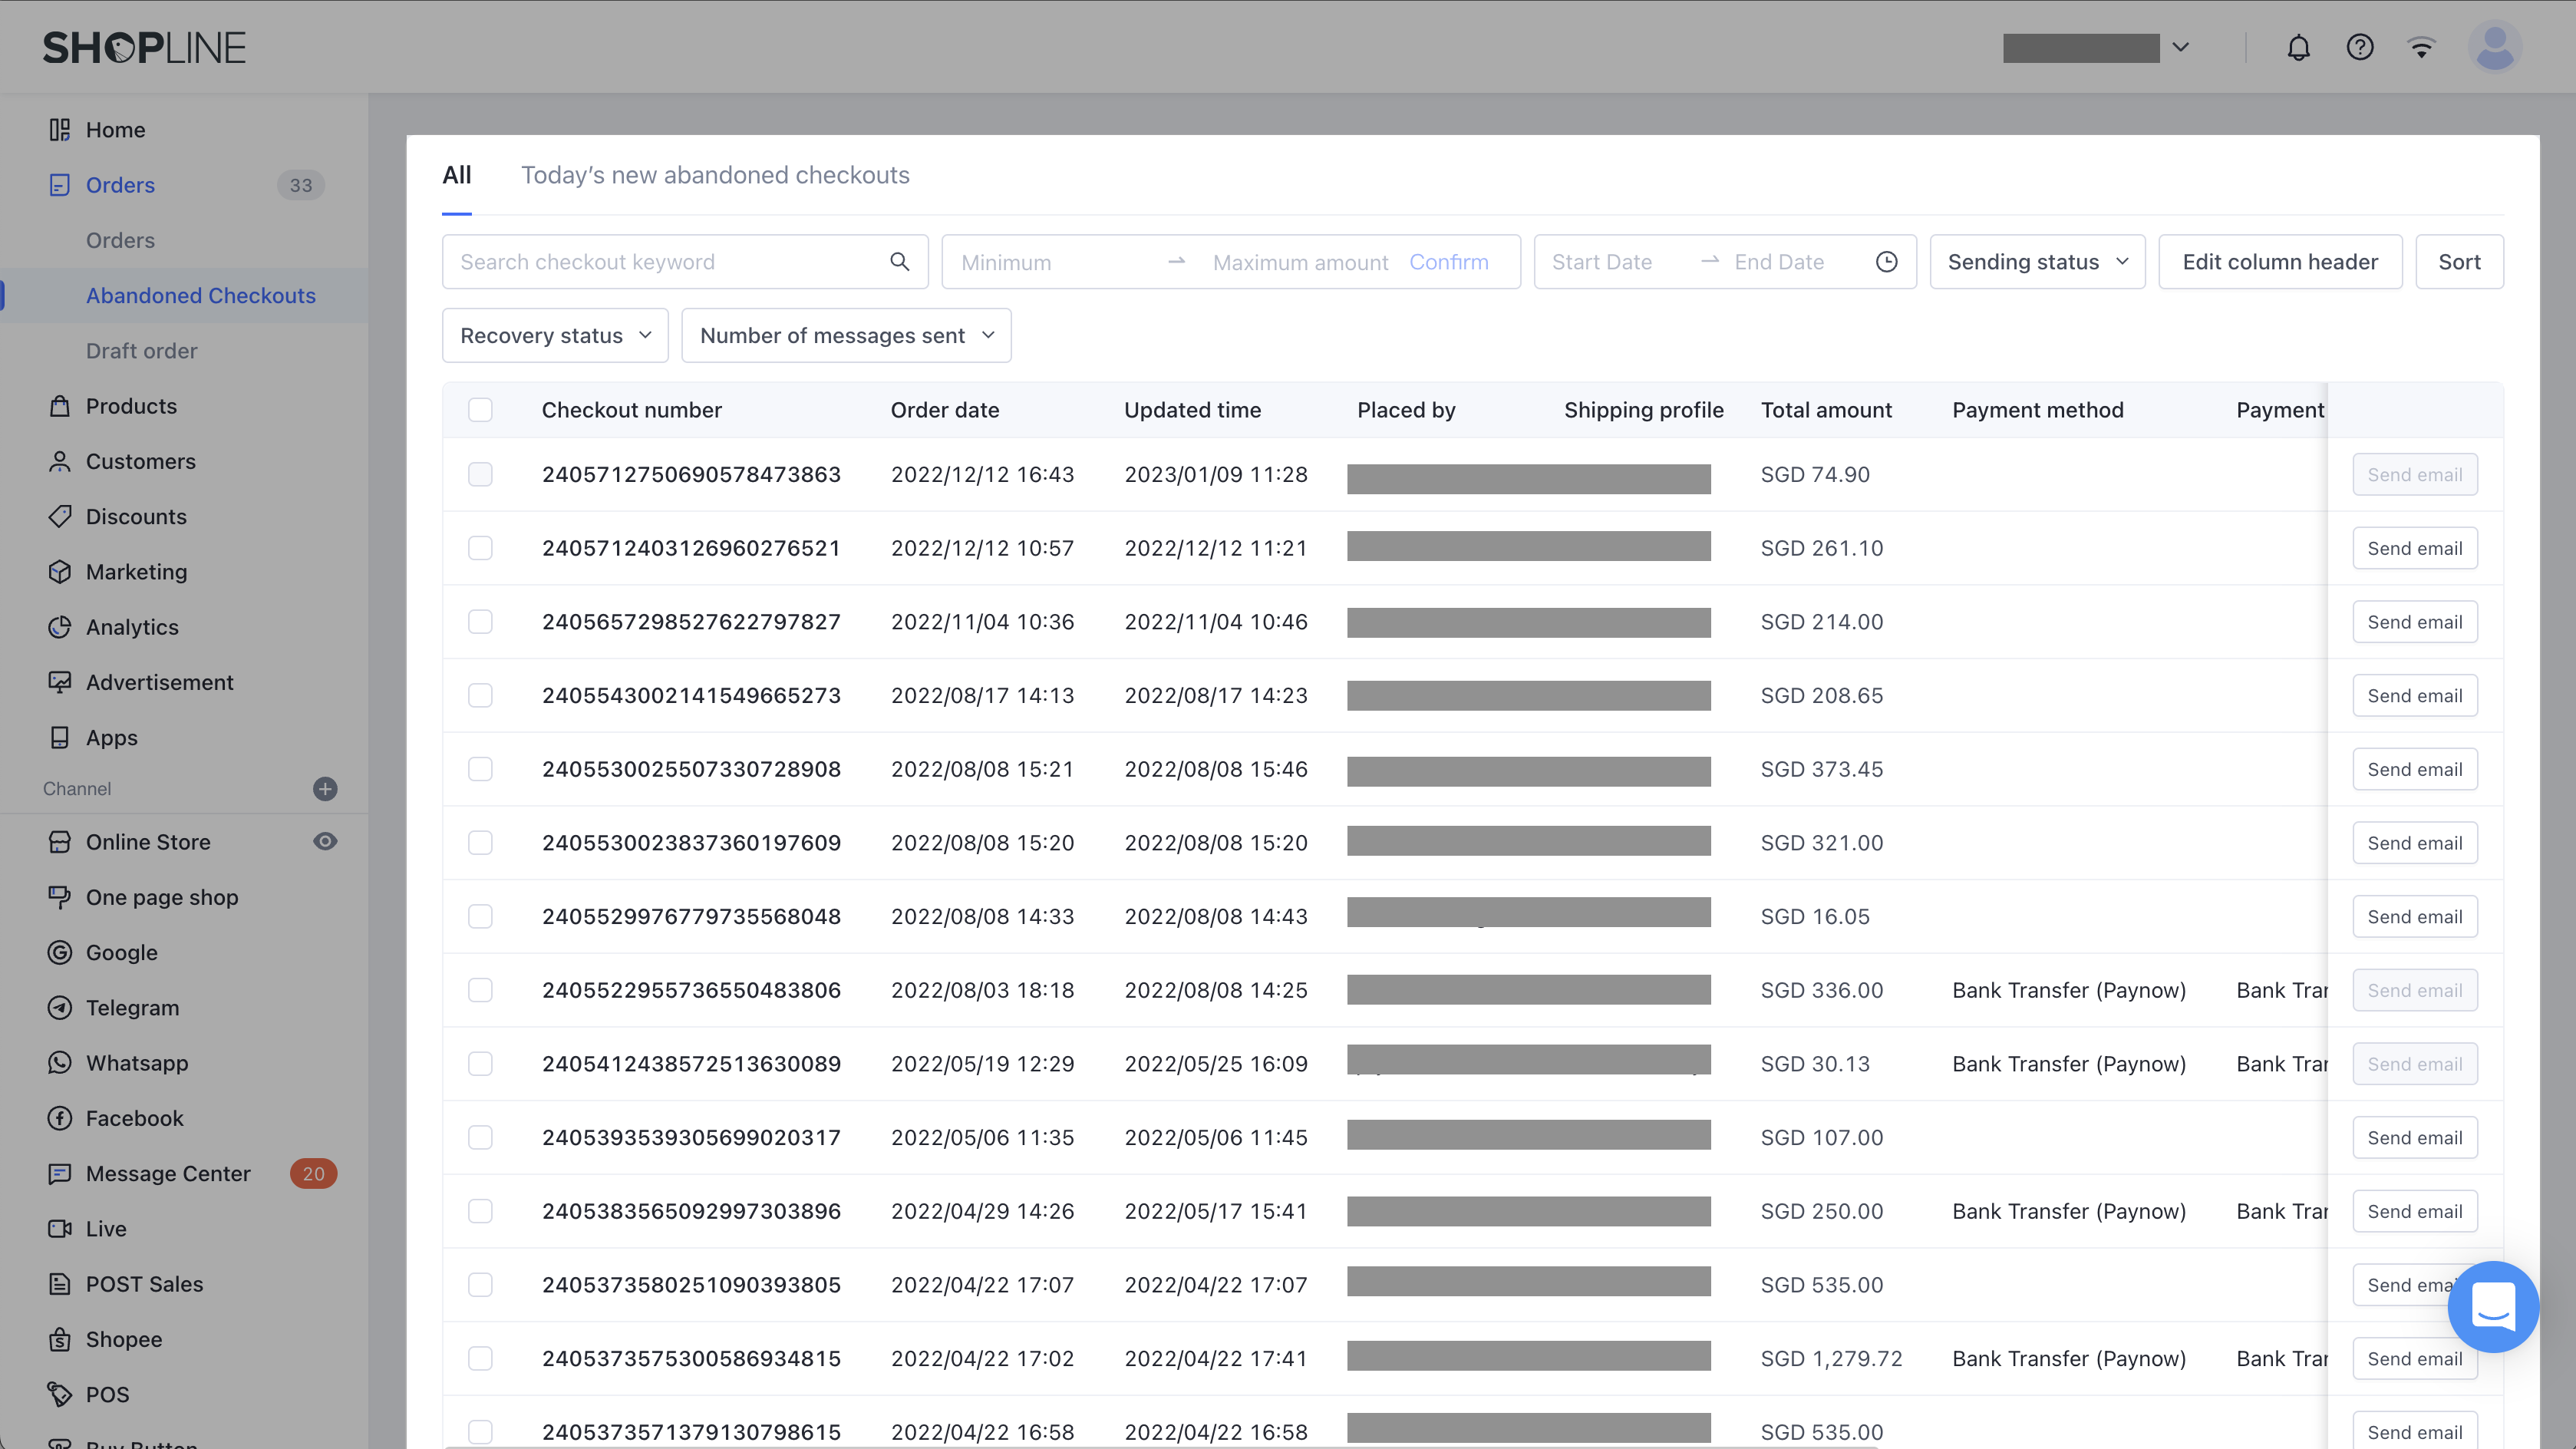Click the Total amount column header

click(1826, 410)
